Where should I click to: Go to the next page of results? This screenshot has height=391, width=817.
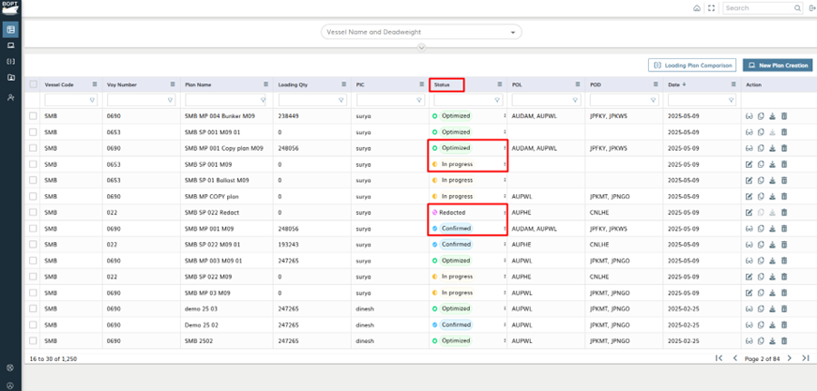coord(789,358)
